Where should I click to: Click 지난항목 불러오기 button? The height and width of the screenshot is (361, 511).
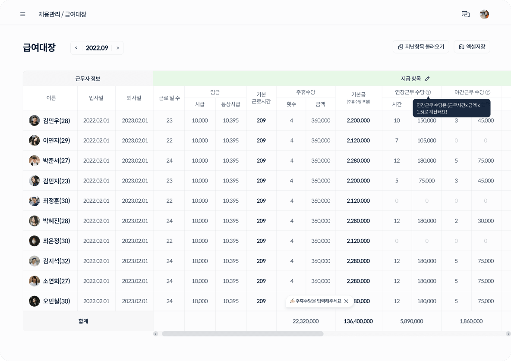[x=421, y=47]
